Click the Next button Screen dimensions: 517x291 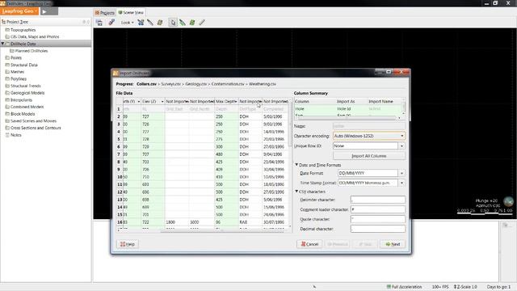(x=393, y=244)
